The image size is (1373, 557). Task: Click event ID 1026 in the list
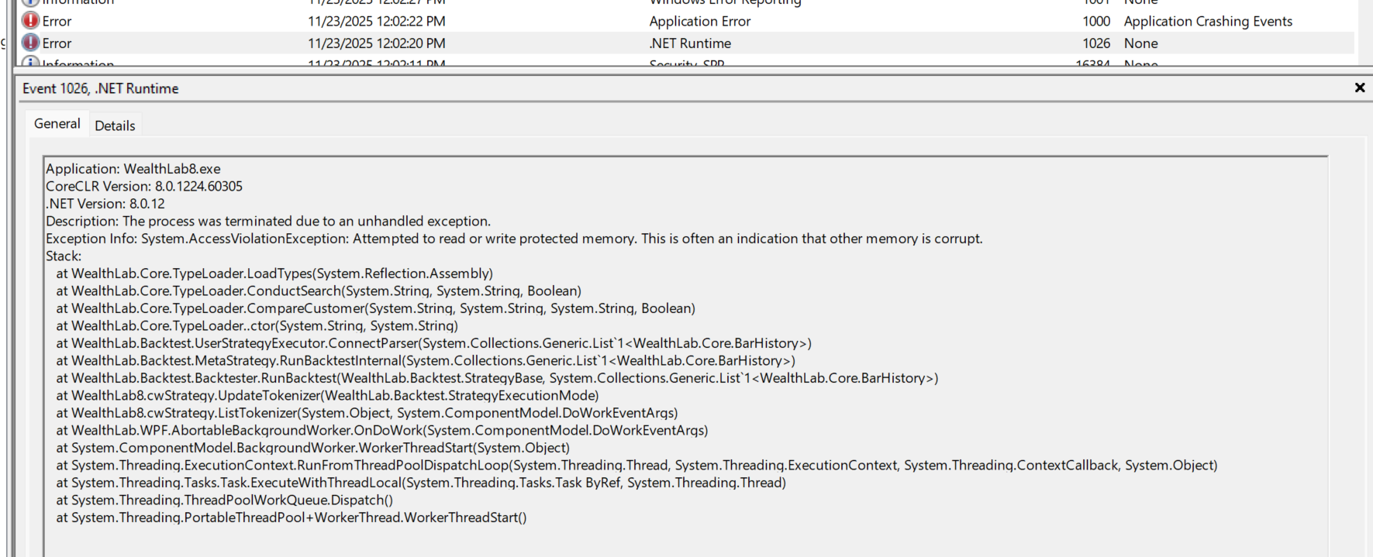[1095, 43]
